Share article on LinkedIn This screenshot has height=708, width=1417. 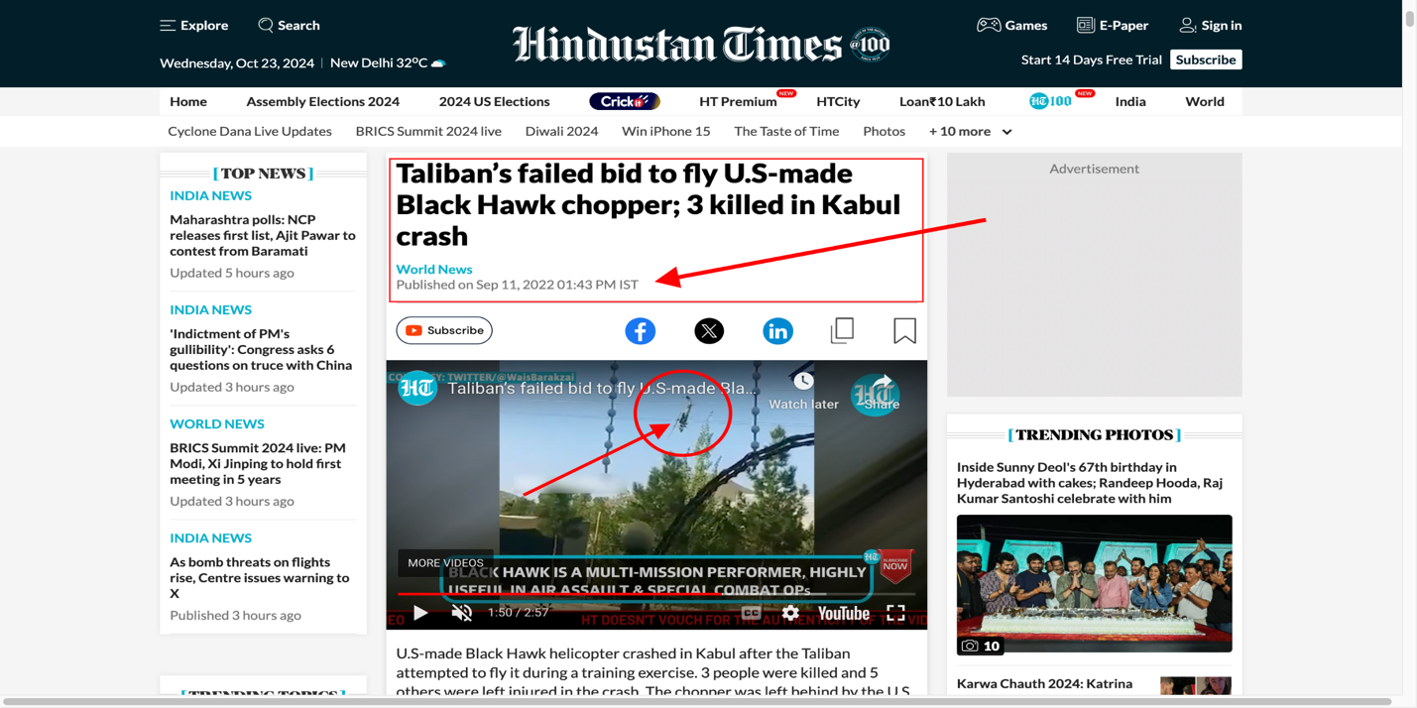click(777, 331)
